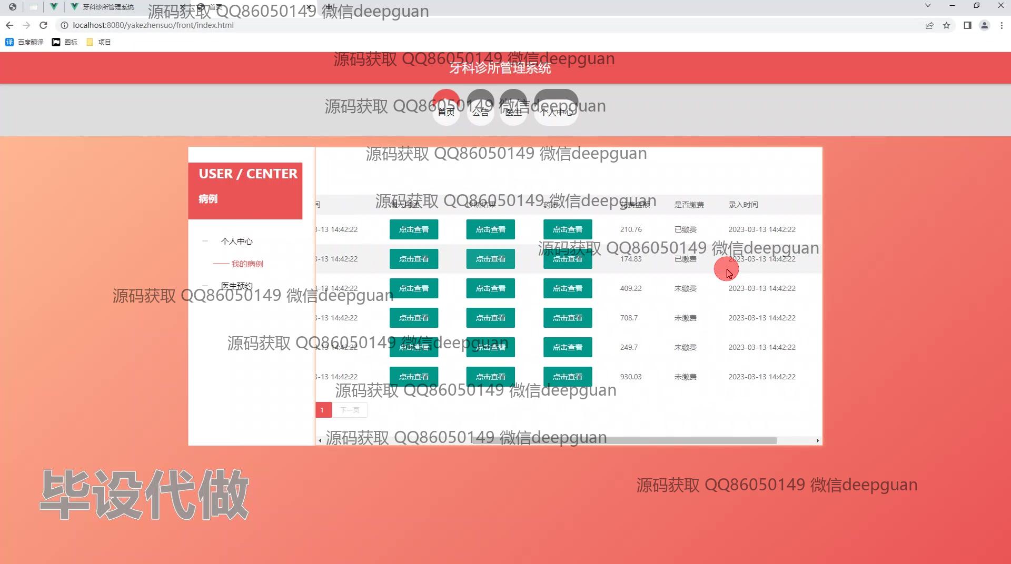View first 点击查看 in the 210.76 row
The image size is (1011, 564).
pyautogui.click(x=414, y=229)
